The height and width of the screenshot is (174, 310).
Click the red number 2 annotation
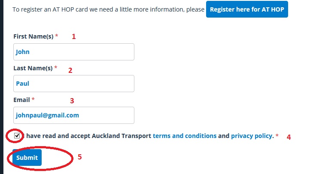pyautogui.click(x=70, y=70)
